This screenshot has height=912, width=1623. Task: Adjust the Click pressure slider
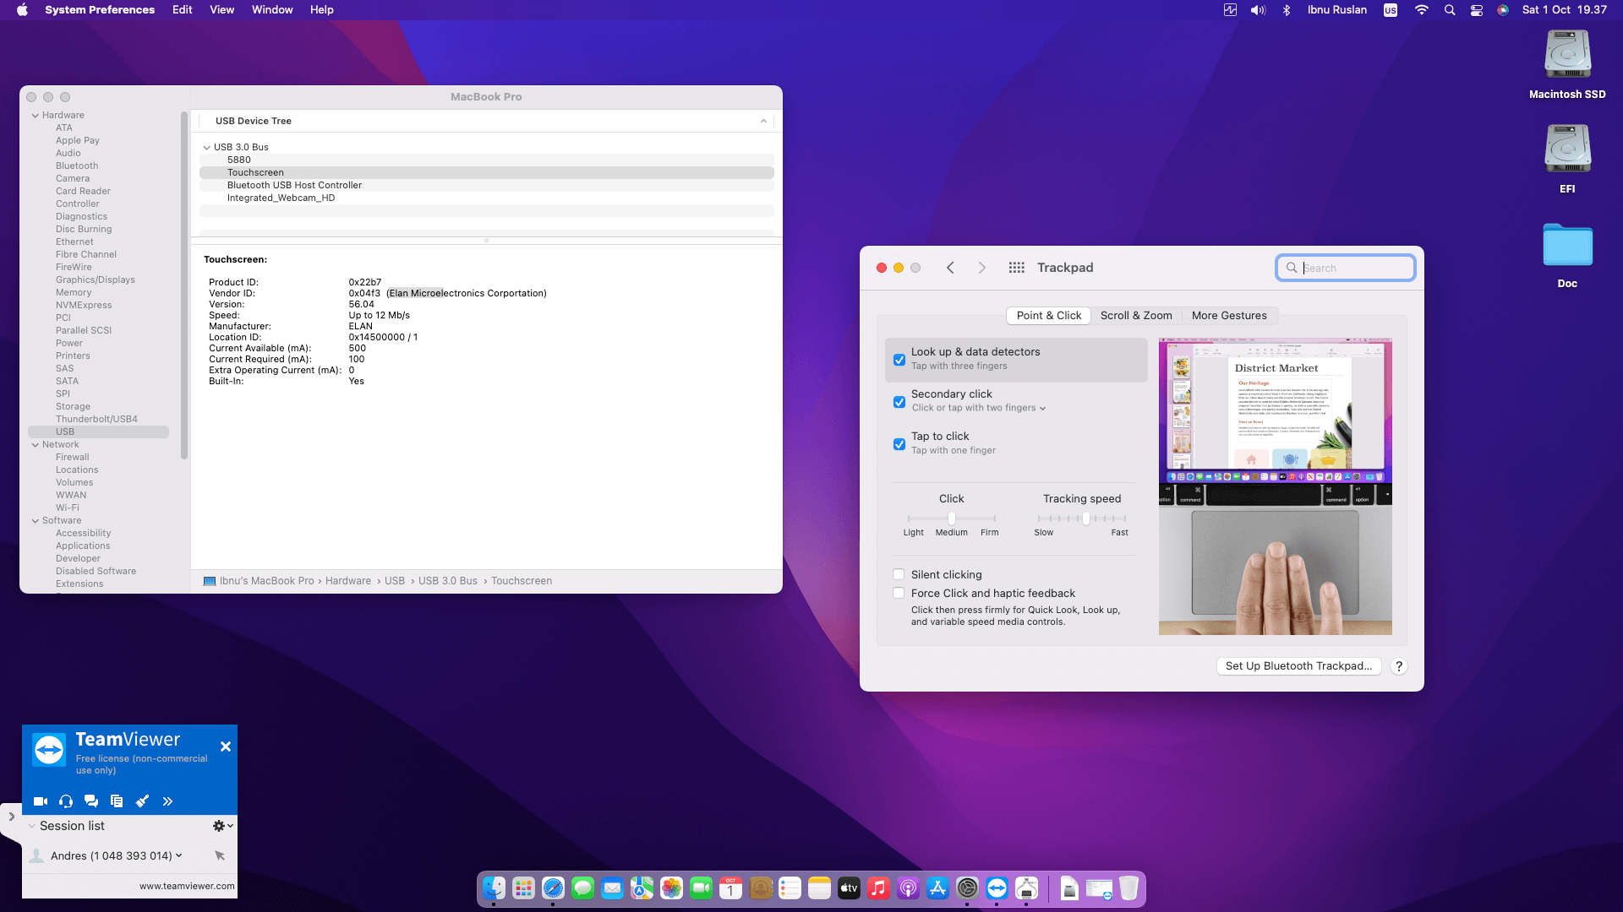952,518
